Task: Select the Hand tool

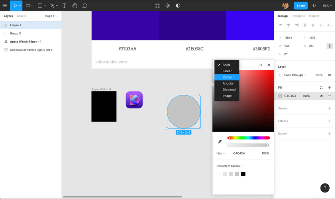Action: pos(74,6)
